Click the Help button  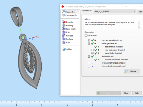137,93
